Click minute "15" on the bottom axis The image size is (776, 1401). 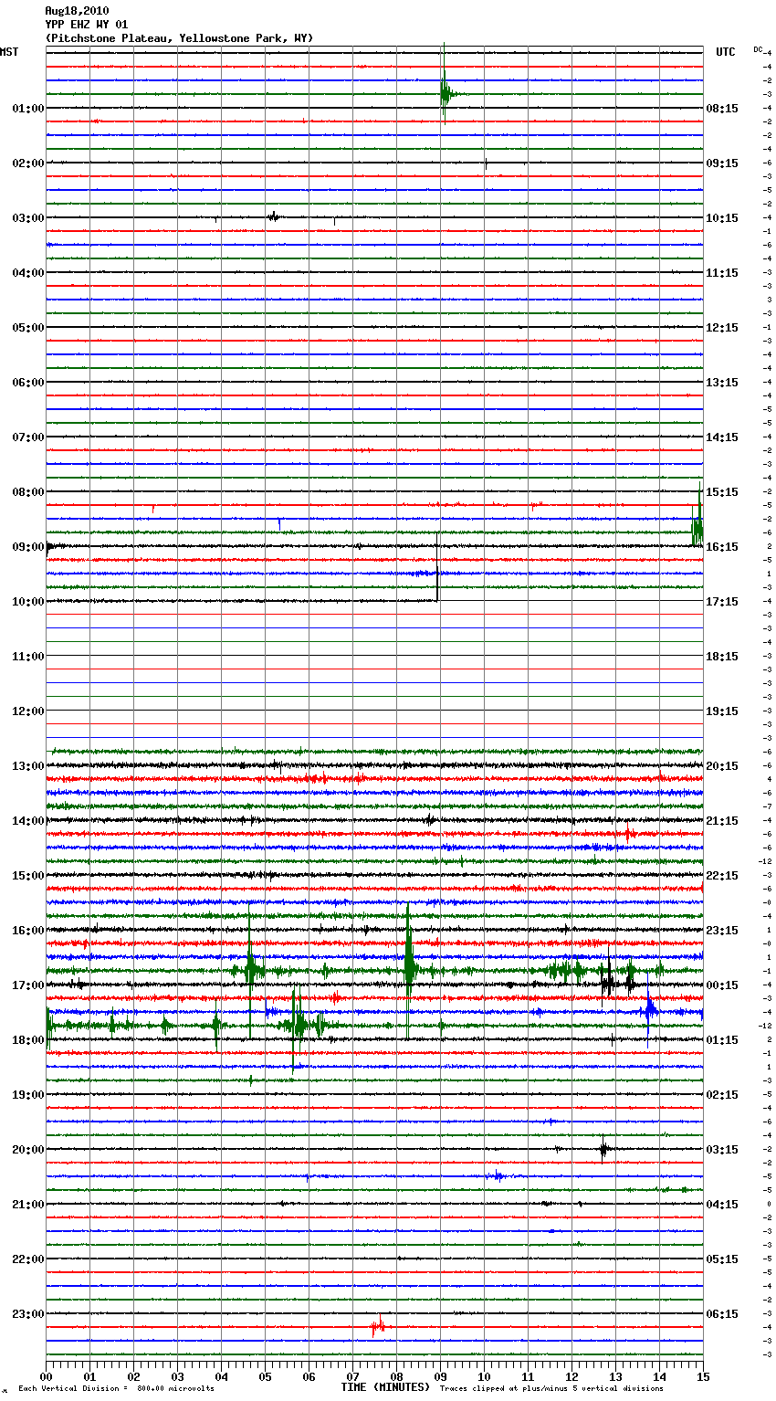pos(703,1376)
